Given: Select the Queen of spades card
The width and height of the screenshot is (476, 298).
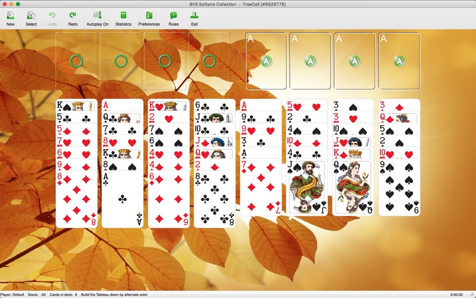Looking at the screenshot, I should (353, 188).
